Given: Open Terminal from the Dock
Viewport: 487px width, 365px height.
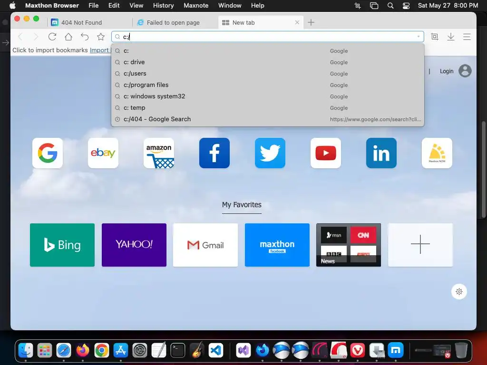Looking at the screenshot, I should pos(178,350).
